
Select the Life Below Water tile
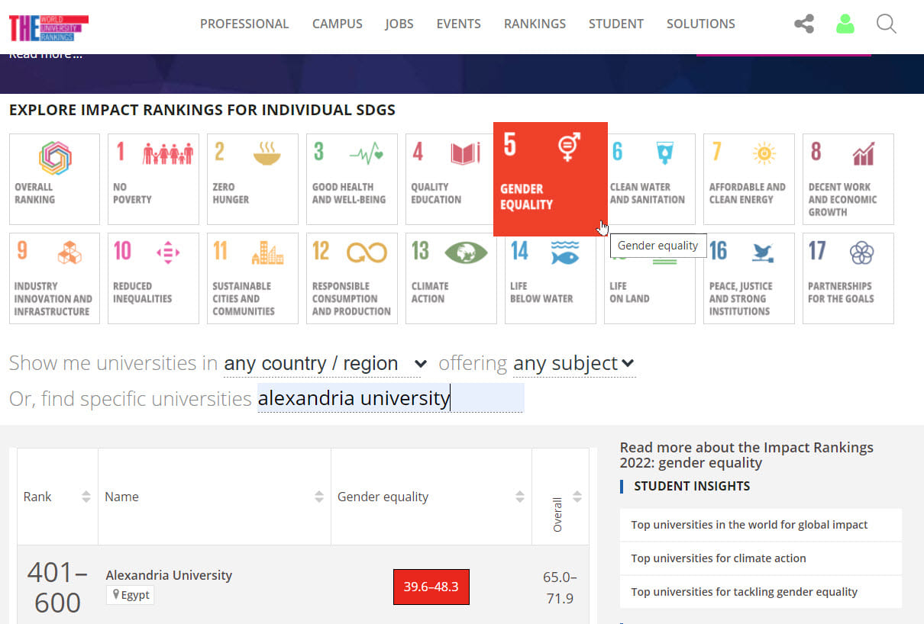[x=551, y=278]
